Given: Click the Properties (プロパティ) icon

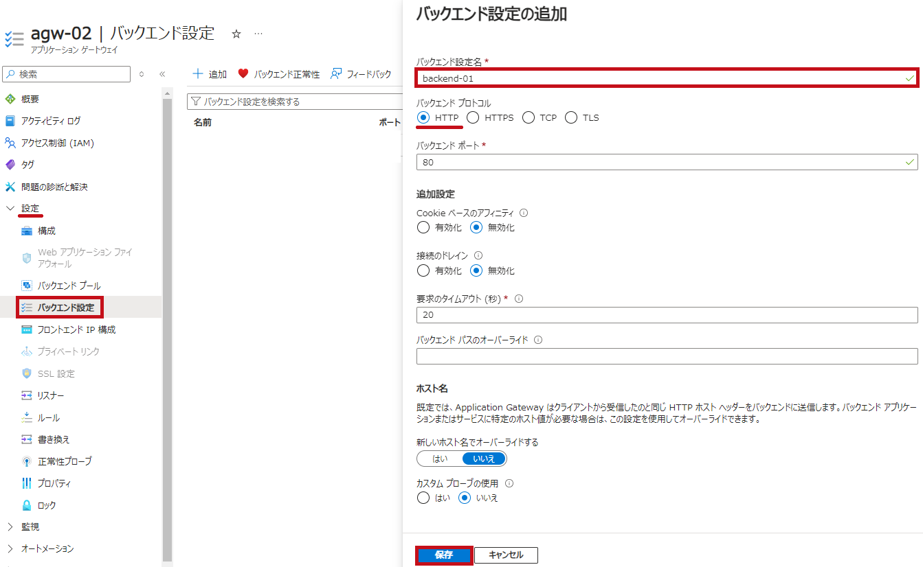Looking at the screenshot, I should (x=27, y=483).
